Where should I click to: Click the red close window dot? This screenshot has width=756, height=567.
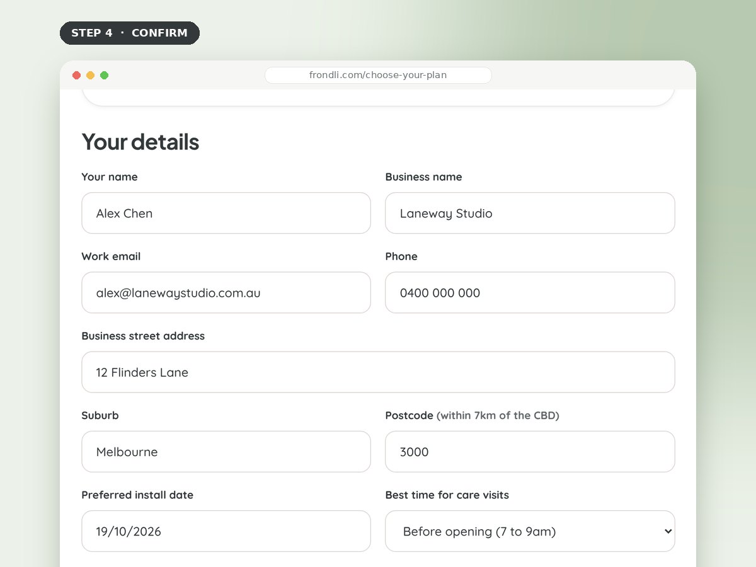pyautogui.click(x=77, y=75)
